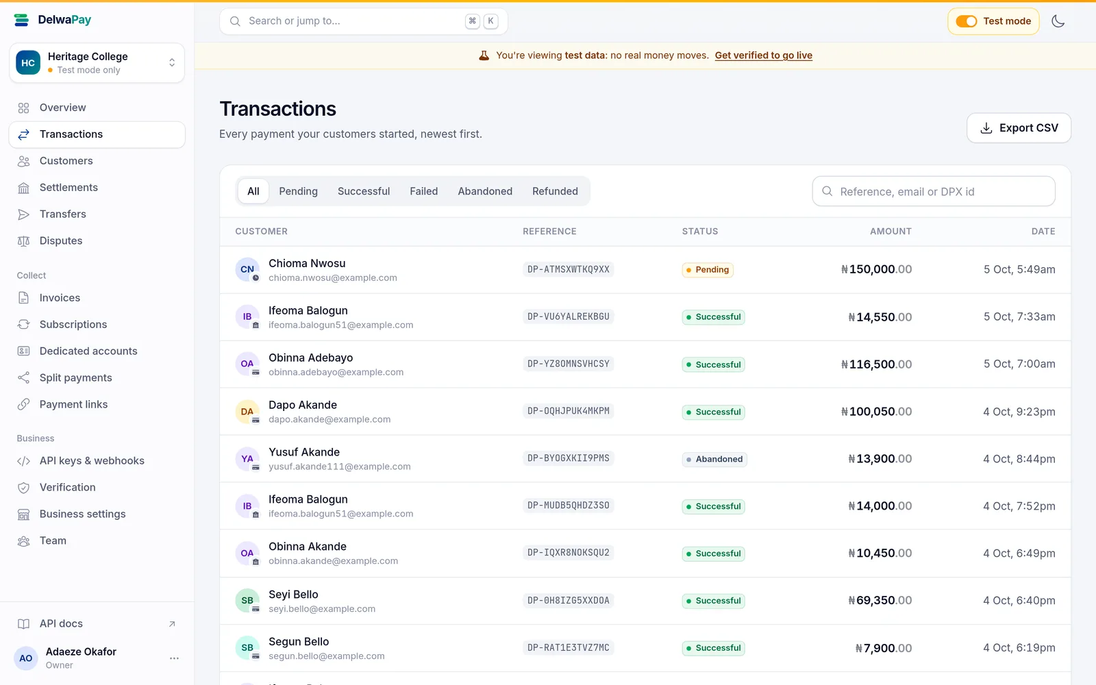
Task: Click reference DP-VU6YALREKBGU
Action: 568,316
